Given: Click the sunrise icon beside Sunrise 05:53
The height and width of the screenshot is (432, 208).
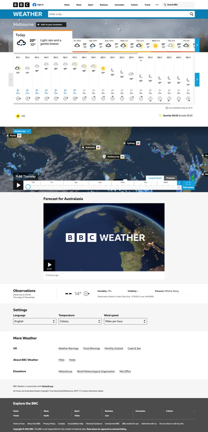Looking at the screenshot, I should pos(160,116).
